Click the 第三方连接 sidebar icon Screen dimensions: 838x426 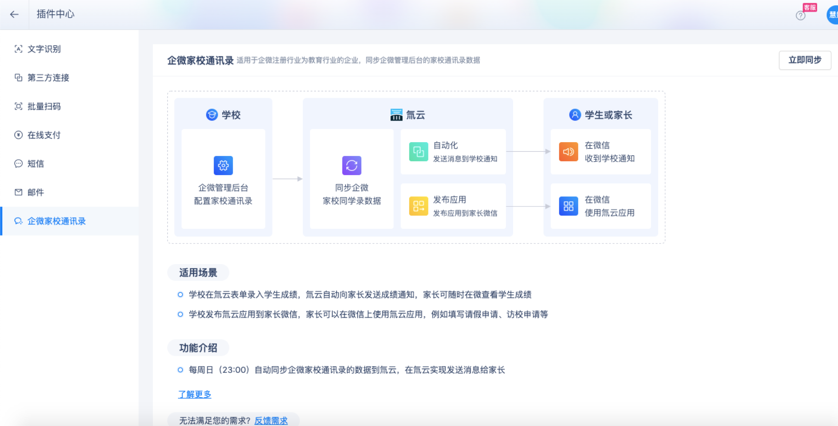point(18,78)
